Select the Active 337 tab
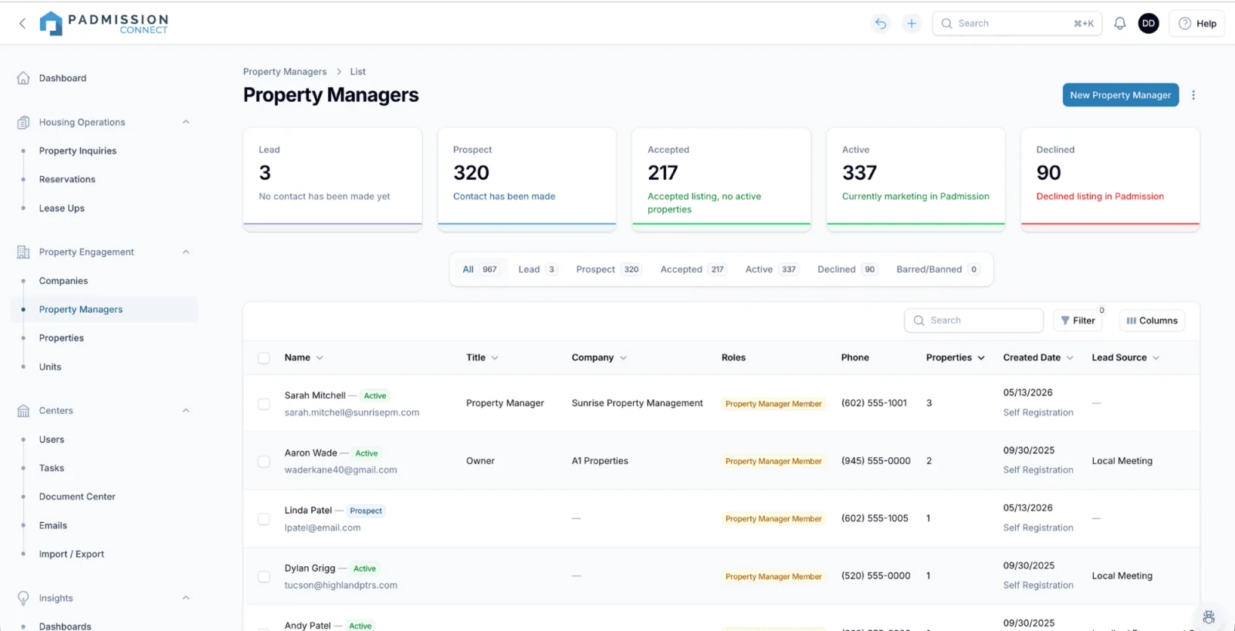 771,270
